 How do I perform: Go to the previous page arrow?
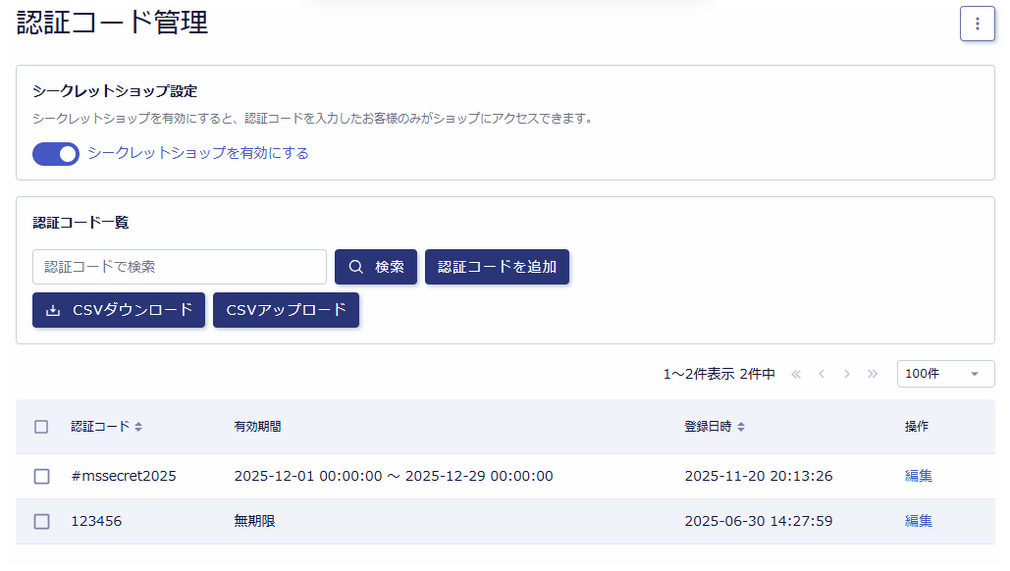pyautogui.click(x=822, y=374)
